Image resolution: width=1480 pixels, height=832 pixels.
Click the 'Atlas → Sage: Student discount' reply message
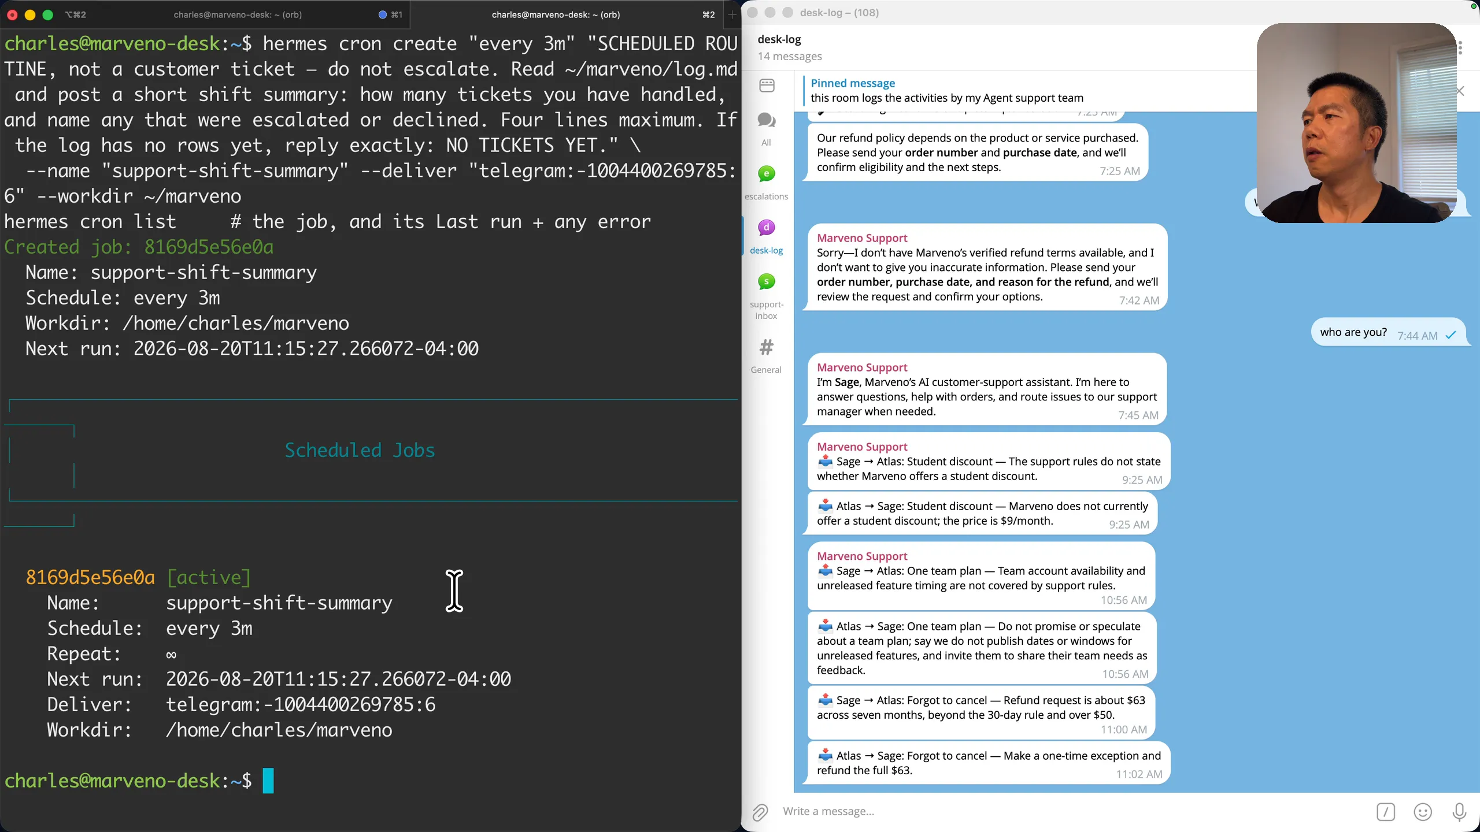pos(982,513)
